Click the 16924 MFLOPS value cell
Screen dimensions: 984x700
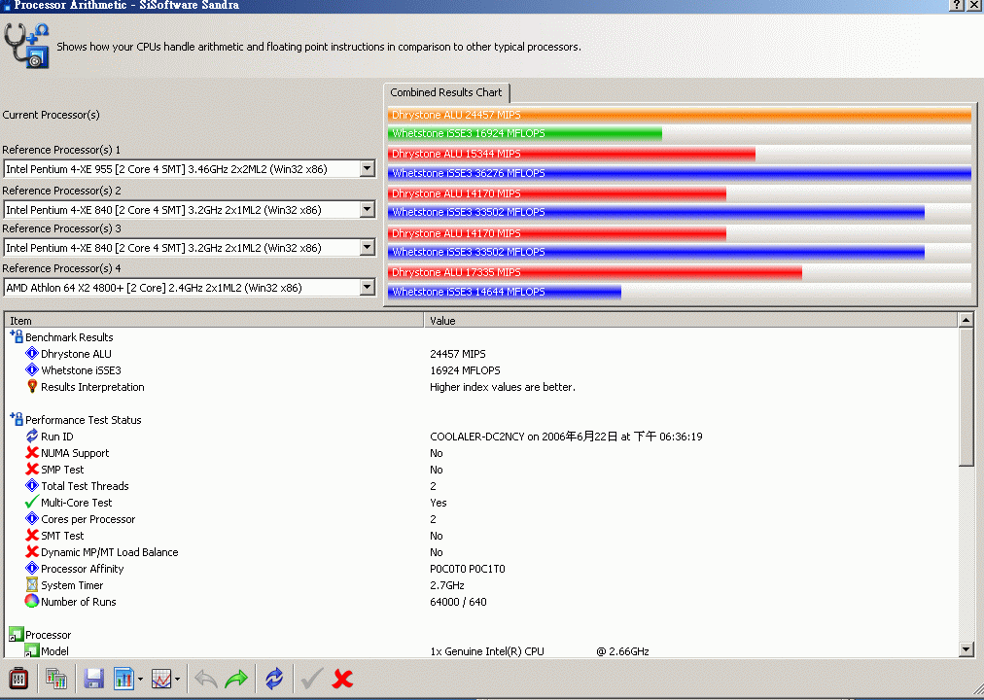tap(465, 370)
